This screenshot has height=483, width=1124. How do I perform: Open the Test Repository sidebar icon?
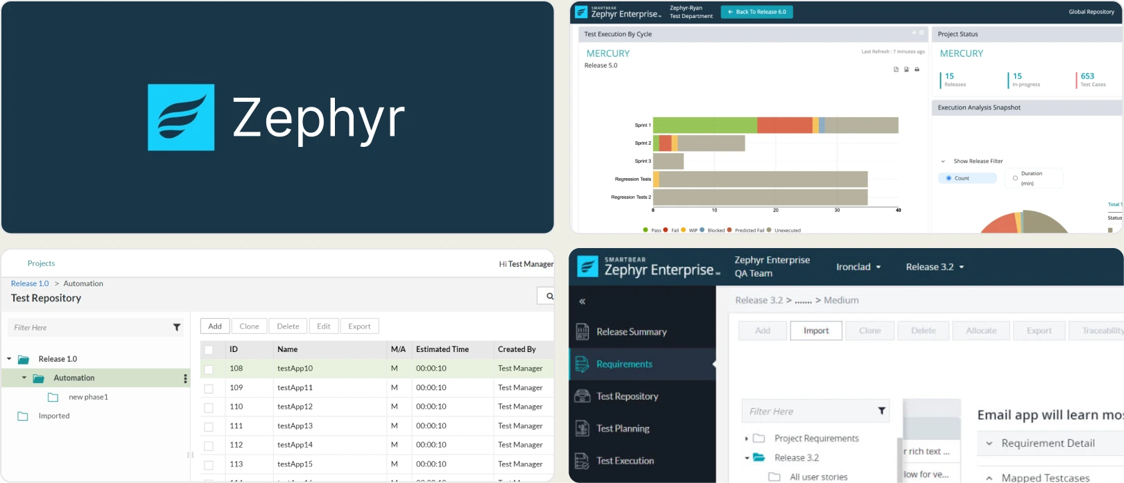pyautogui.click(x=582, y=396)
